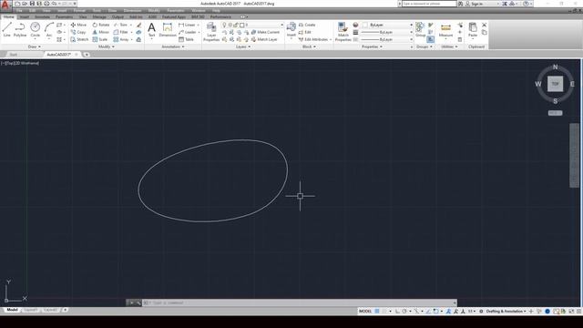Open the Home ribbon tab

[x=8, y=17]
